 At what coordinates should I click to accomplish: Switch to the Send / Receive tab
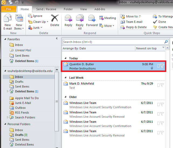(x=46, y=9)
